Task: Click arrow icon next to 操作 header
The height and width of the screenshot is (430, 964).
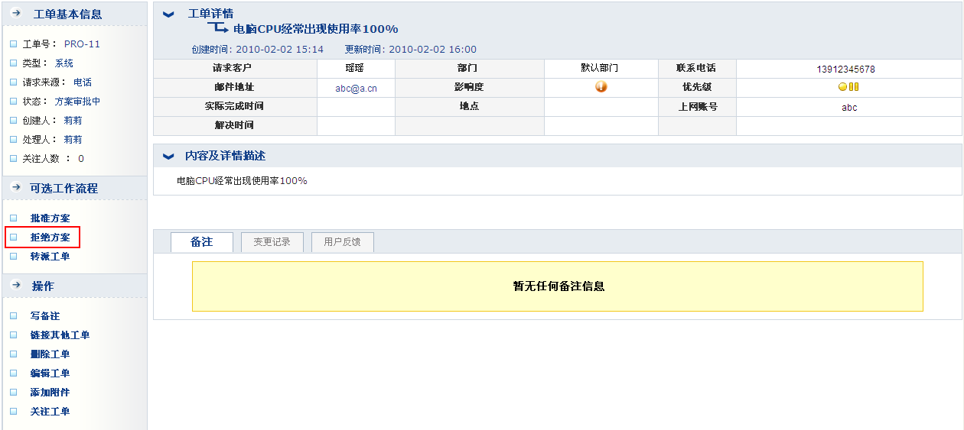Action: [15, 286]
